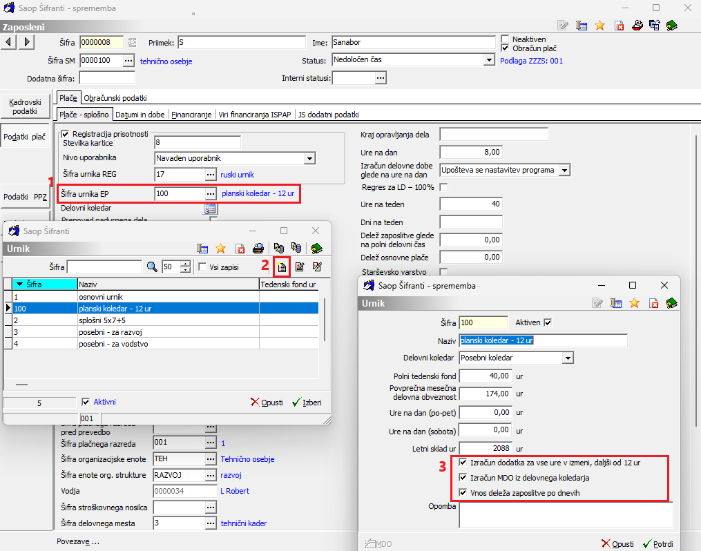Click the Šifra auto-number icon

pos(133,42)
